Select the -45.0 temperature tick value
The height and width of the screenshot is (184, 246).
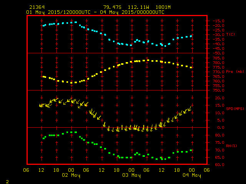(219, 49)
